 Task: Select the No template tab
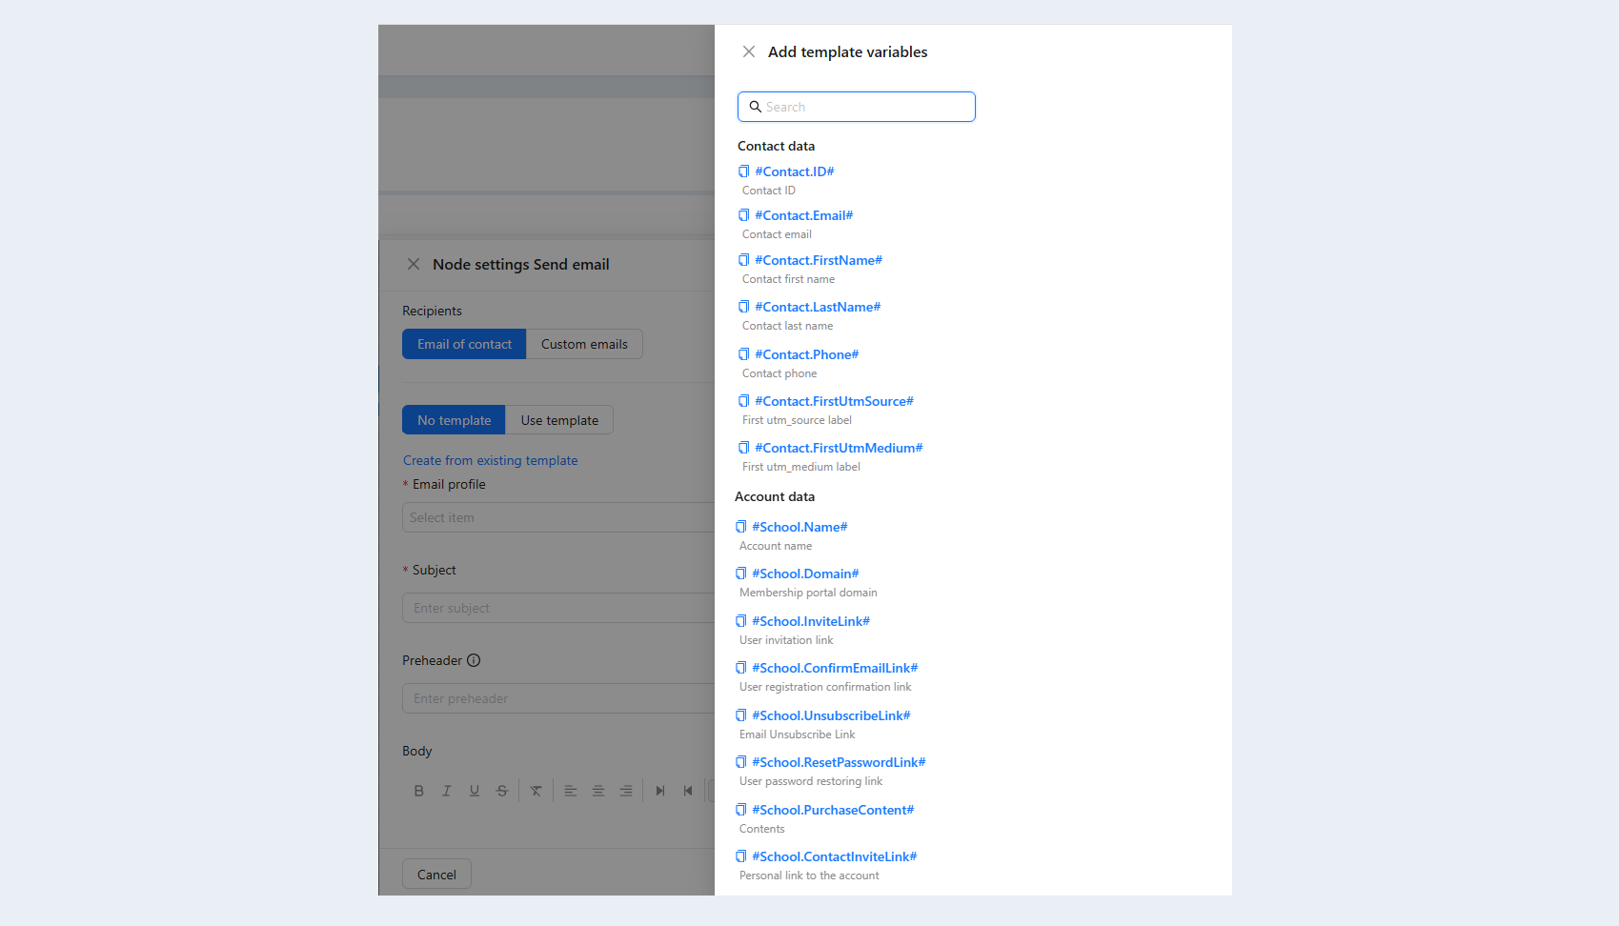coord(454,420)
